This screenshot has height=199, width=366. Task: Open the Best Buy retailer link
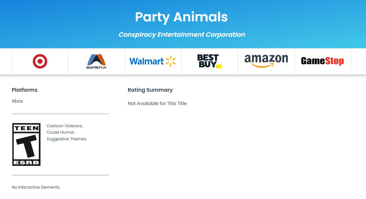click(209, 61)
